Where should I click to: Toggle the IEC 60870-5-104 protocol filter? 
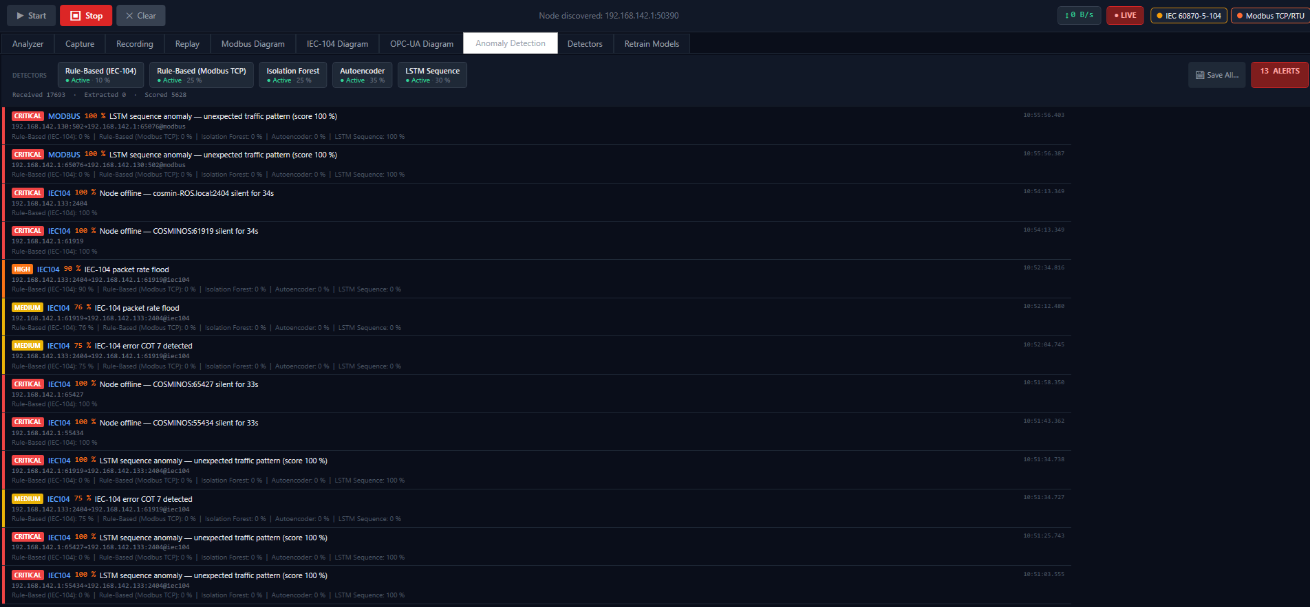click(1189, 15)
